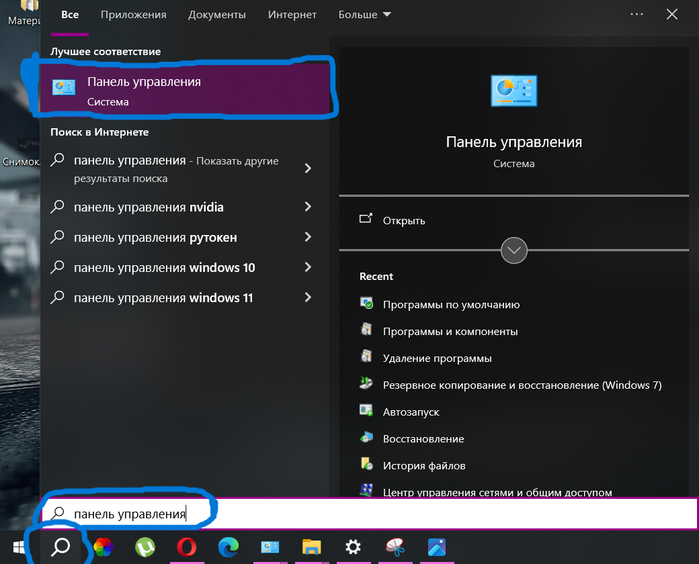The image size is (699, 564).
Task: Open Snipping Tool from the taskbar
Action: tap(395, 547)
